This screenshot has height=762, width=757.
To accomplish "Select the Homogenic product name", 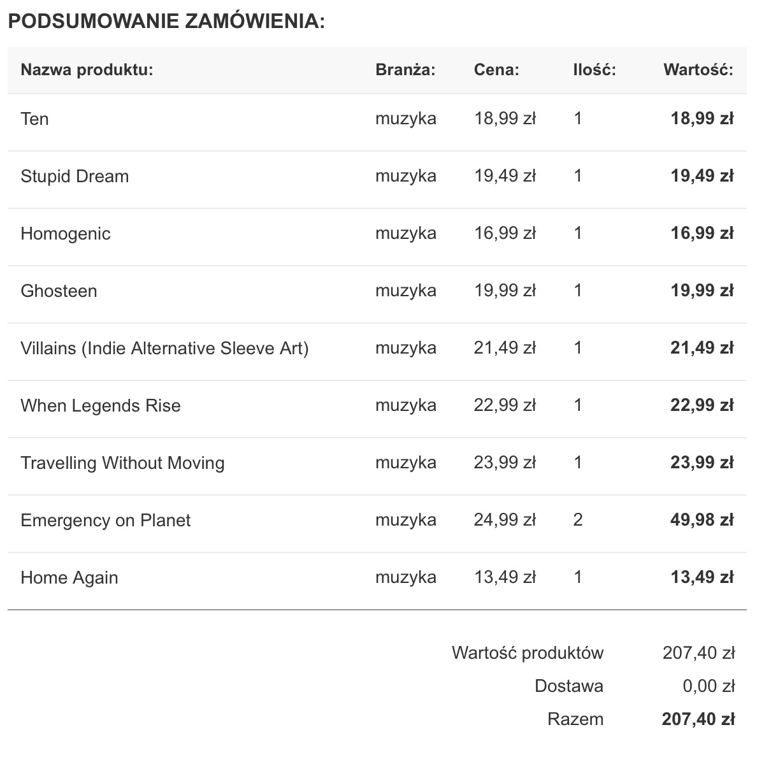I will pyautogui.click(x=65, y=234).
